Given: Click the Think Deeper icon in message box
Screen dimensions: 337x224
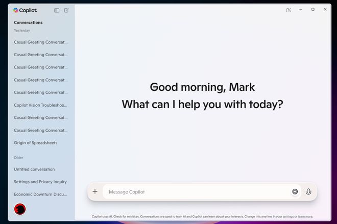Looking at the screenshot, I should [x=295, y=191].
